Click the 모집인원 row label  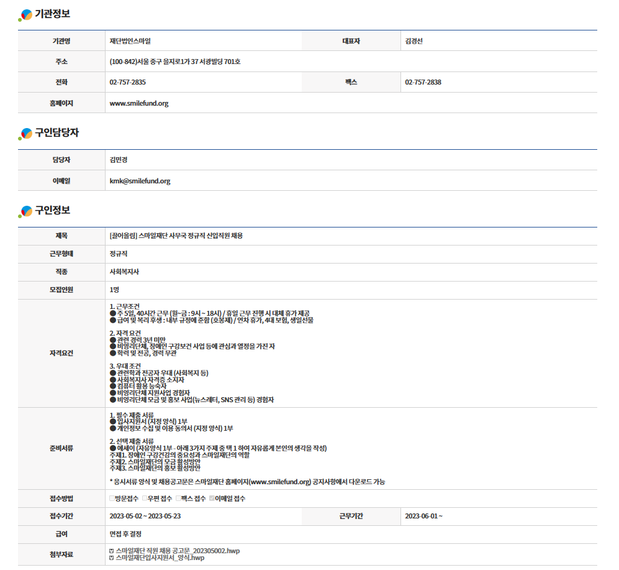click(x=61, y=290)
